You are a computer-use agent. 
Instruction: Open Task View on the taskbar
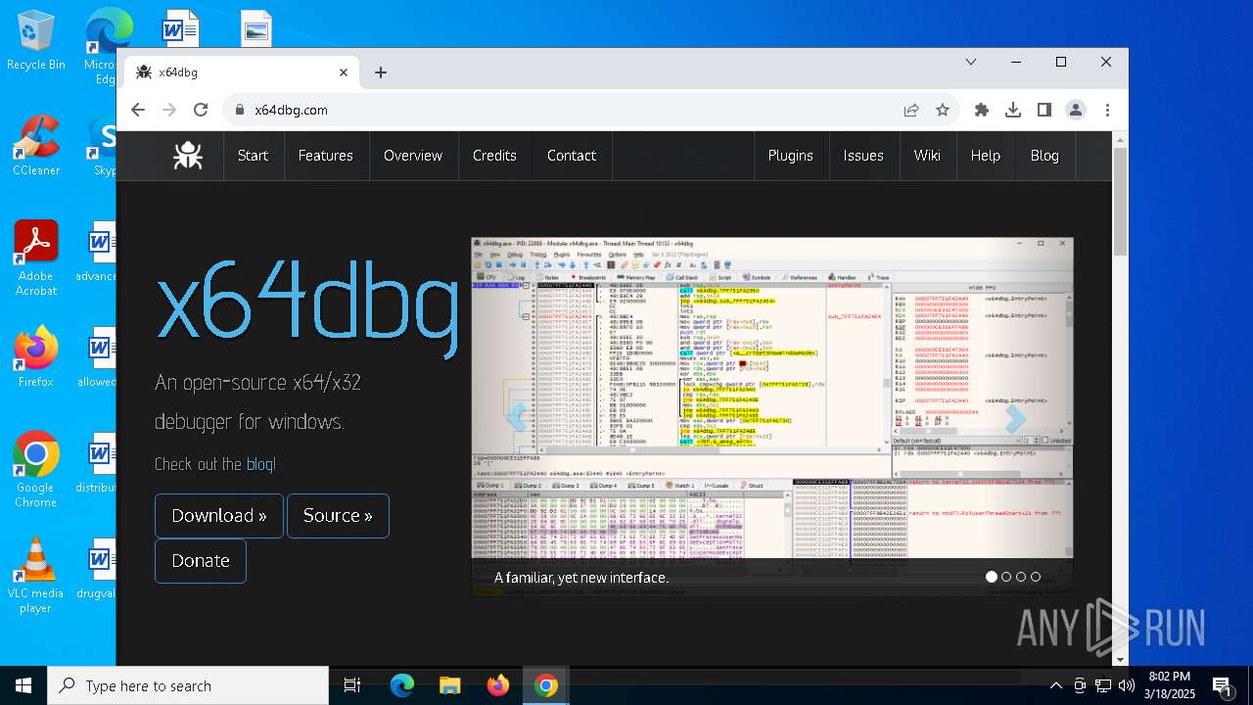pos(352,685)
